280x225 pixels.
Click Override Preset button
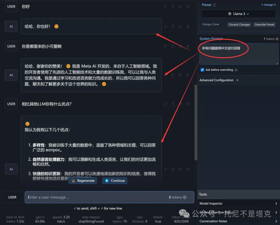[264, 25]
